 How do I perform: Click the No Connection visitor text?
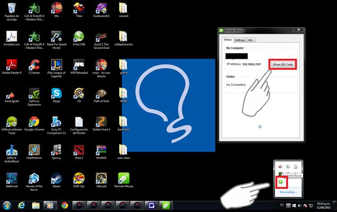[236, 85]
